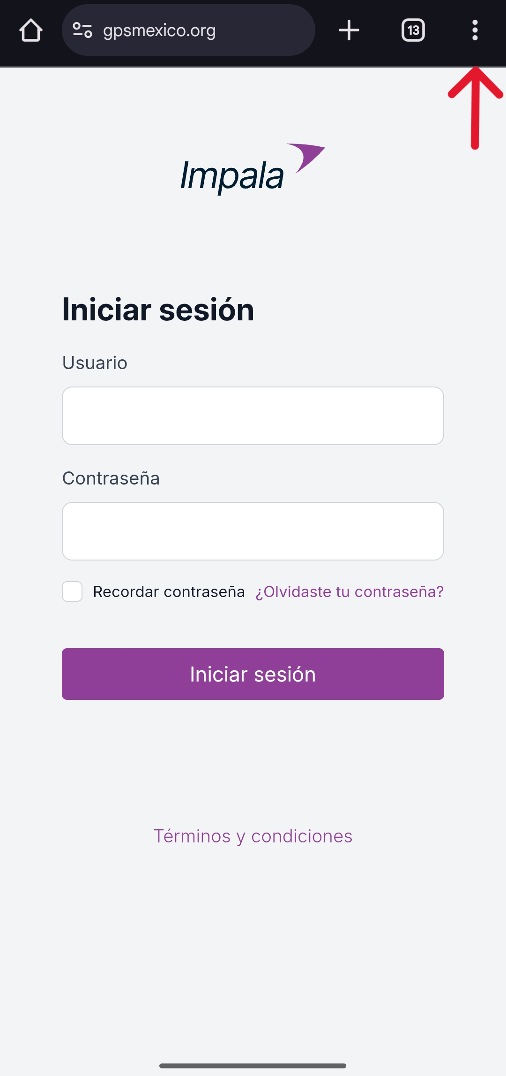Image resolution: width=506 pixels, height=1076 pixels.
Task: Click the purple Iniciar sesión button
Action: point(253,674)
